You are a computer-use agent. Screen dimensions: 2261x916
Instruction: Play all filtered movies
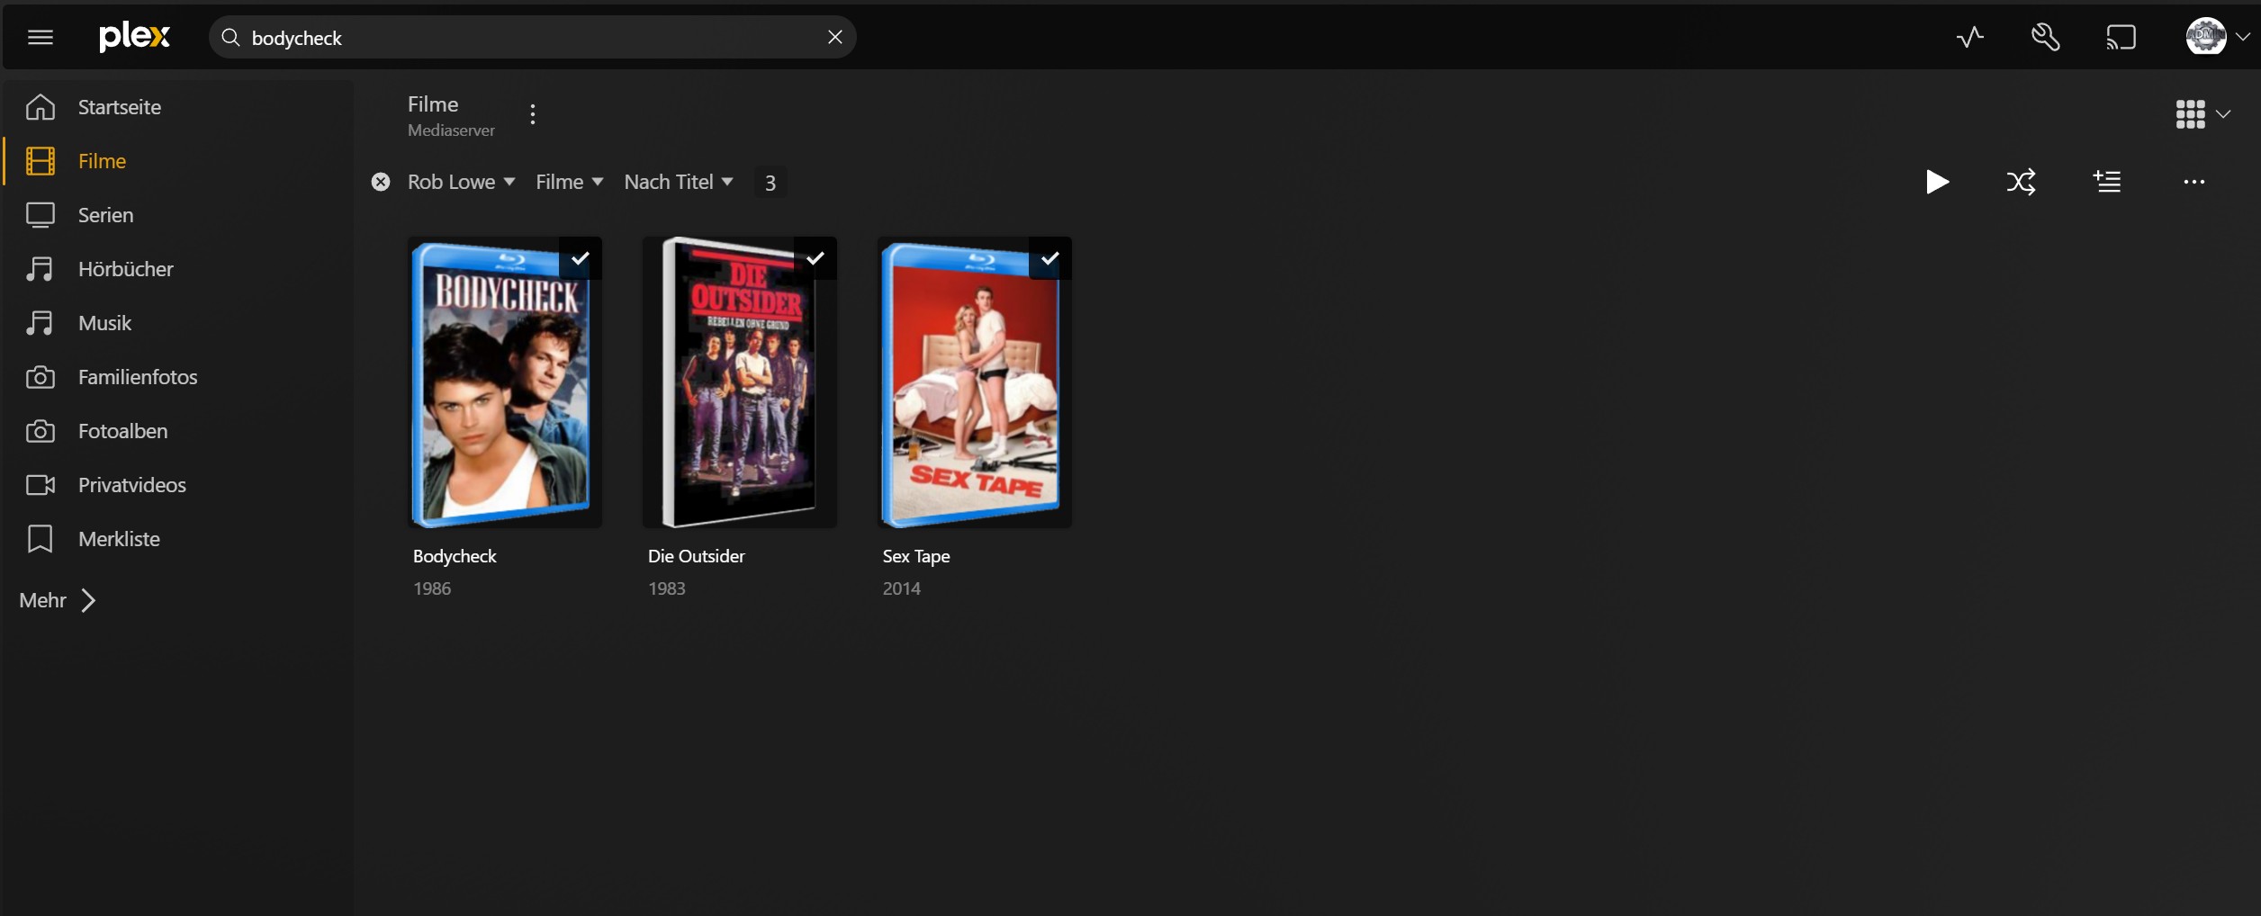pyautogui.click(x=1937, y=182)
